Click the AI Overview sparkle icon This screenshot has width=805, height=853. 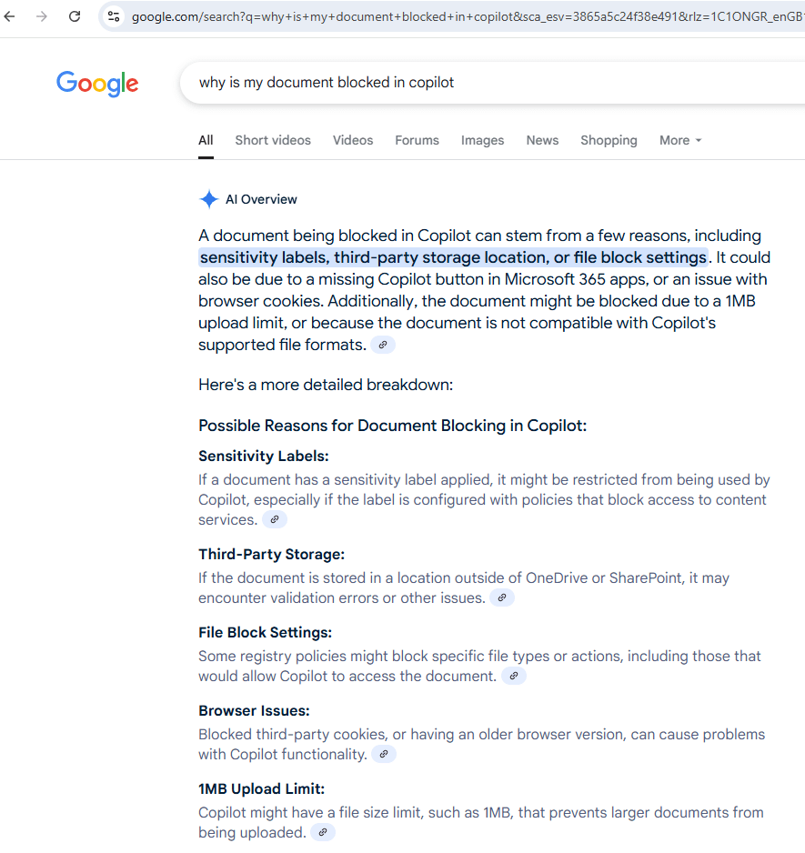(208, 200)
